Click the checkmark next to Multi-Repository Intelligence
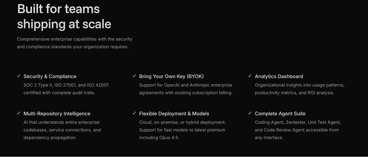The height and width of the screenshot is (157, 368). click(19, 113)
